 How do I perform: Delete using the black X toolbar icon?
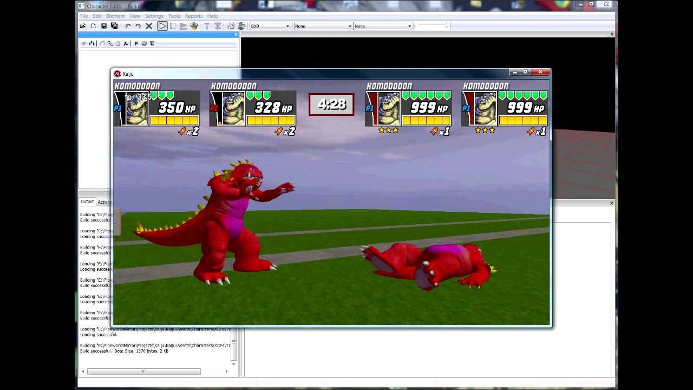pyautogui.click(x=149, y=26)
